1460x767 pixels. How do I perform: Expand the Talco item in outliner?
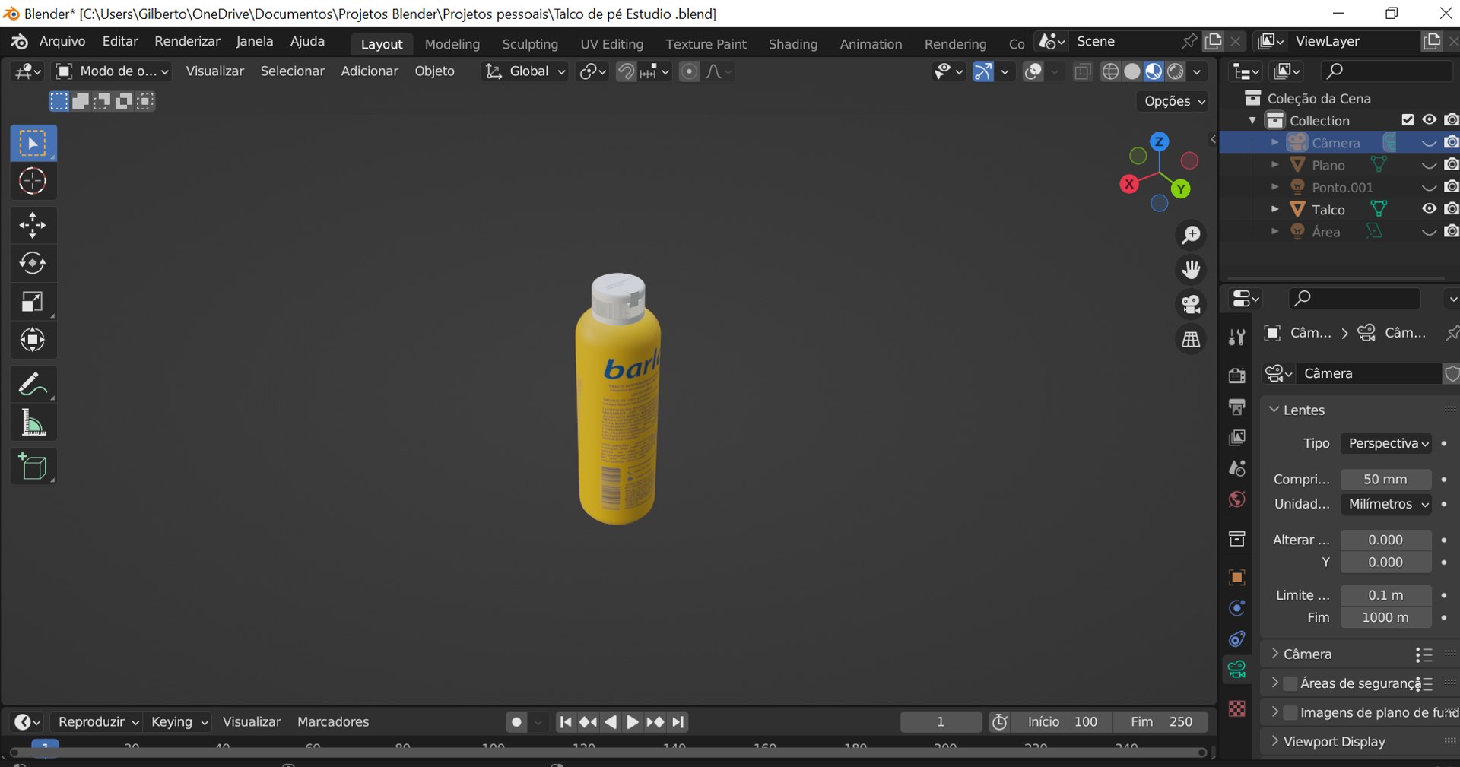pos(1275,209)
